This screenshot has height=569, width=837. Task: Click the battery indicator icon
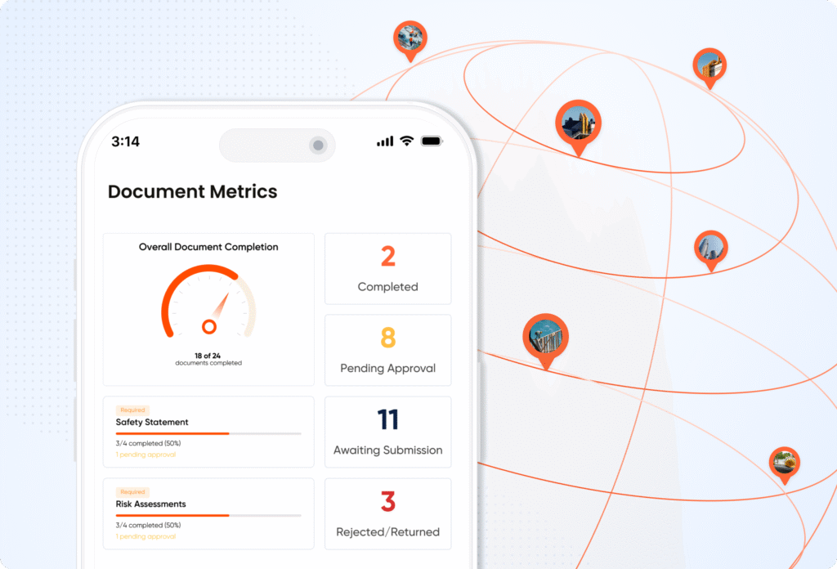coord(432,141)
